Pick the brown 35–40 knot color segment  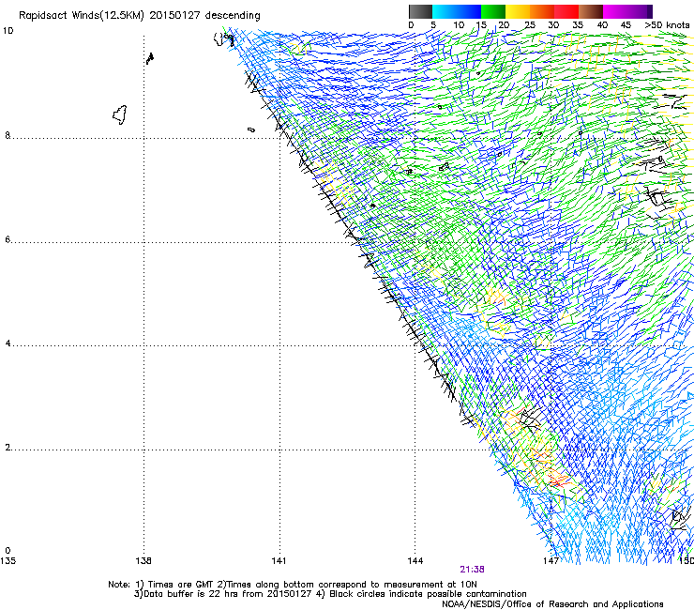(591, 11)
